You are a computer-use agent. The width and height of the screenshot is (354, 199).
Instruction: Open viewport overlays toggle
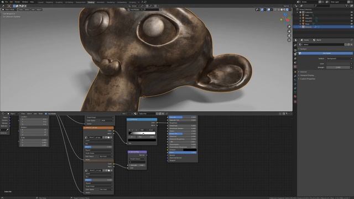point(269,10)
